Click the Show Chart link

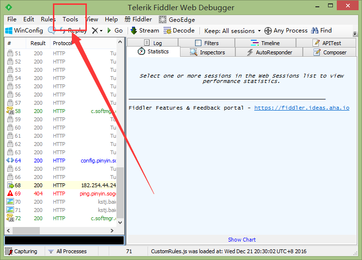point(242,240)
